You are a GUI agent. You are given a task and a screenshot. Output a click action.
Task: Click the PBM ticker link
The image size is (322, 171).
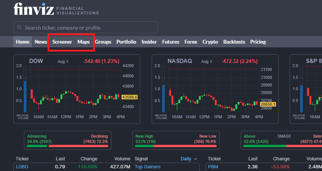point(213,166)
